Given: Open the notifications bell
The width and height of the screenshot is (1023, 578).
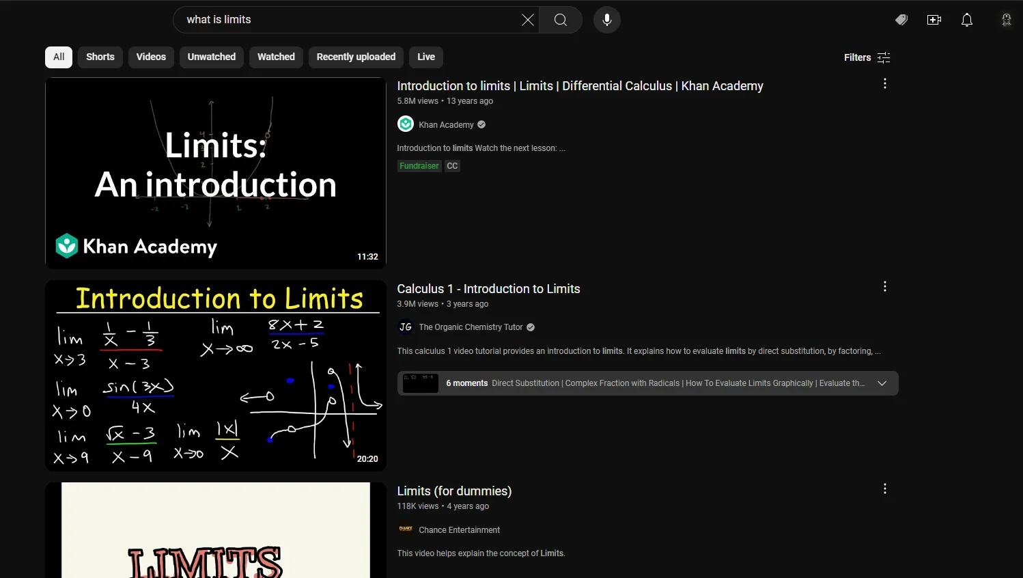Looking at the screenshot, I should pyautogui.click(x=967, y=20).
